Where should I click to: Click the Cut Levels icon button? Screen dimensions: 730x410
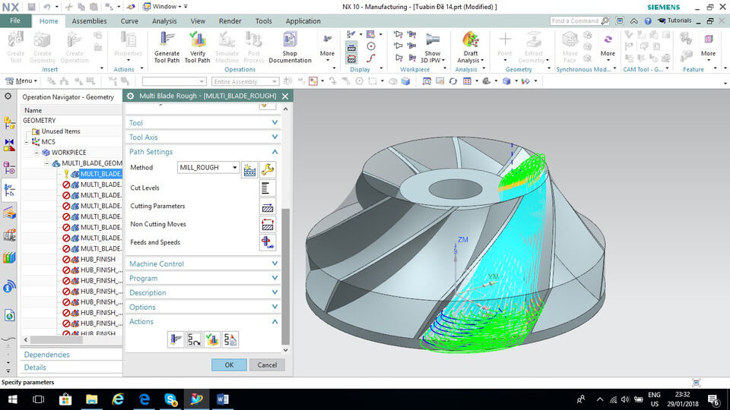pos(267,188)
